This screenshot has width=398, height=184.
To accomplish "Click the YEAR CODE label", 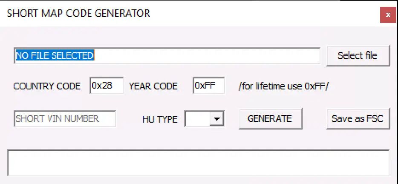I will point(153,86).
